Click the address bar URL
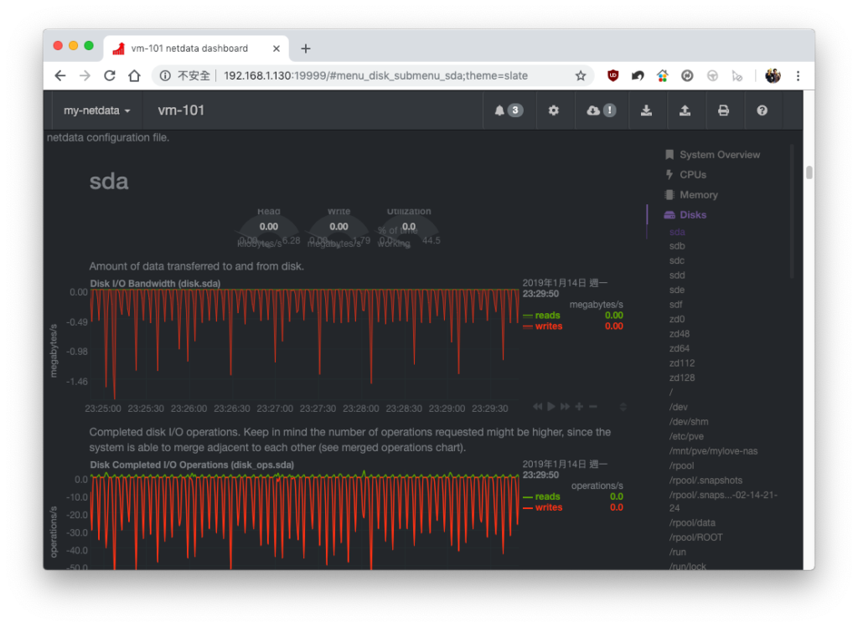The width and height of the screenshot is (858, 627). 375,75
